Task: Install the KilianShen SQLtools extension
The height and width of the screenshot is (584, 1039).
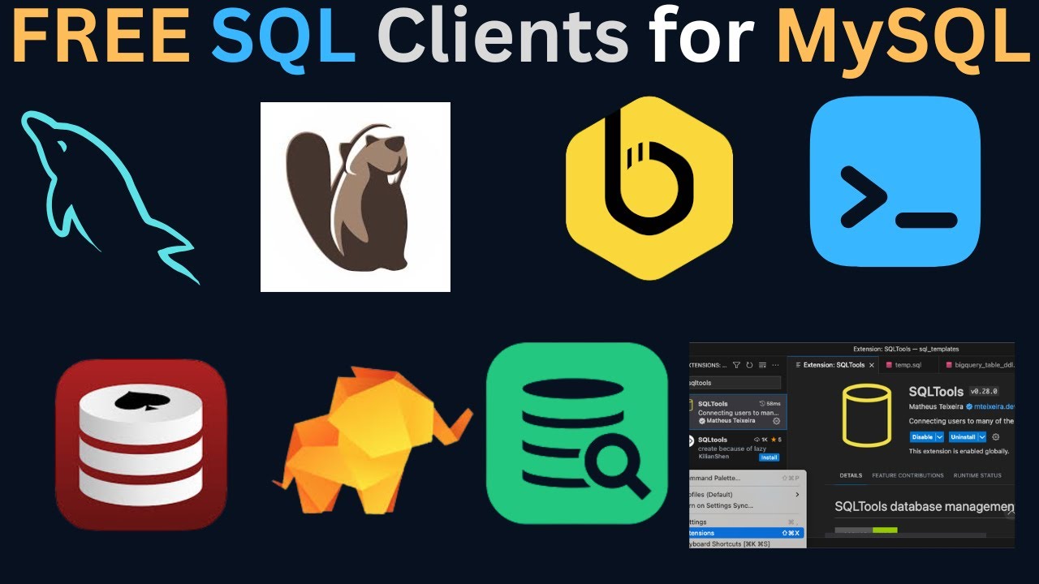Action: tap(769, 457)
